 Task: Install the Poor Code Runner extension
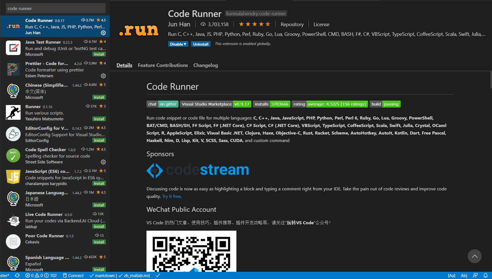click(99, 242)
